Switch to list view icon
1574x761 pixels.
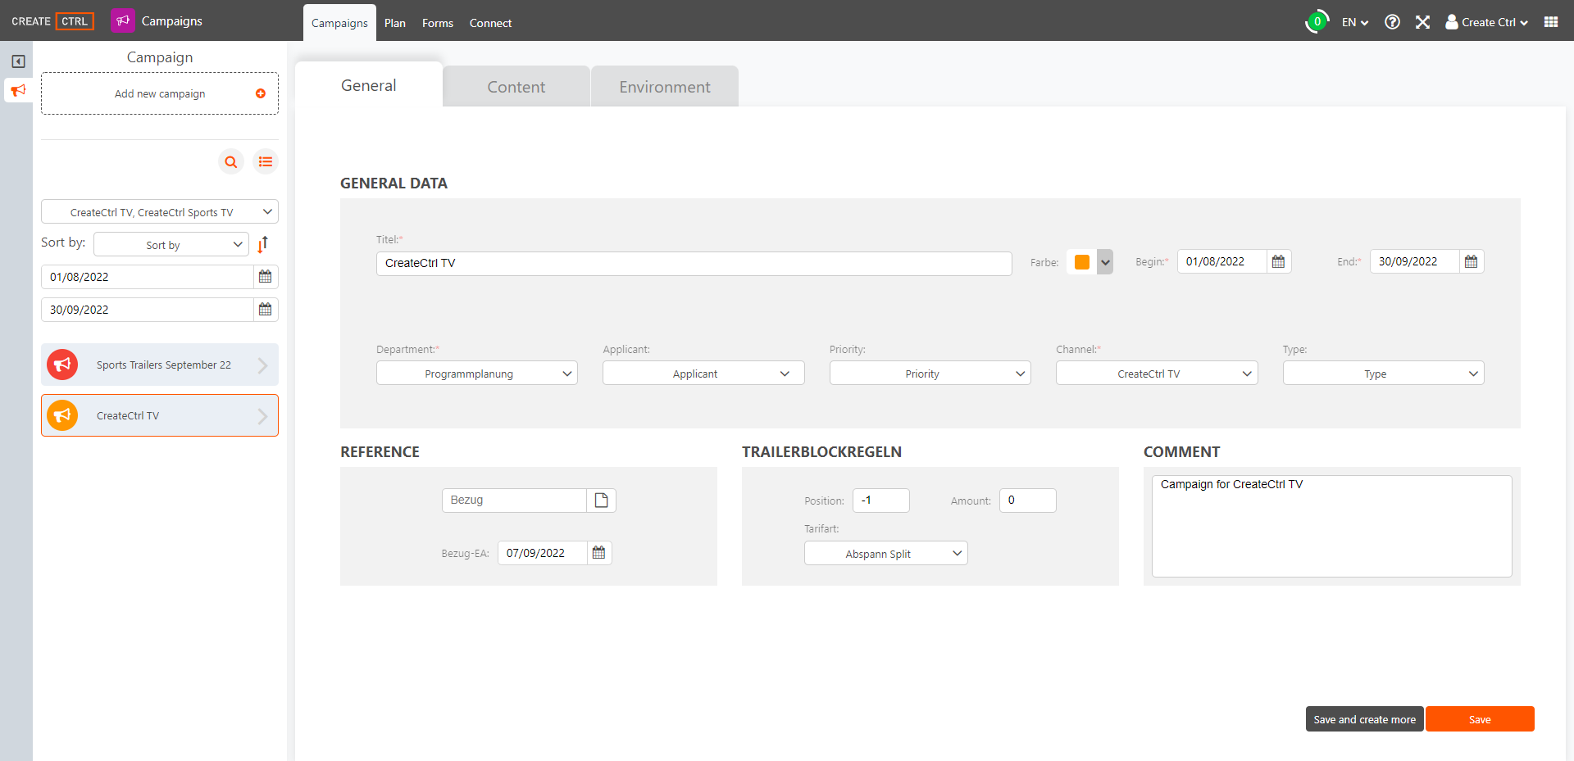click(266, 162)
